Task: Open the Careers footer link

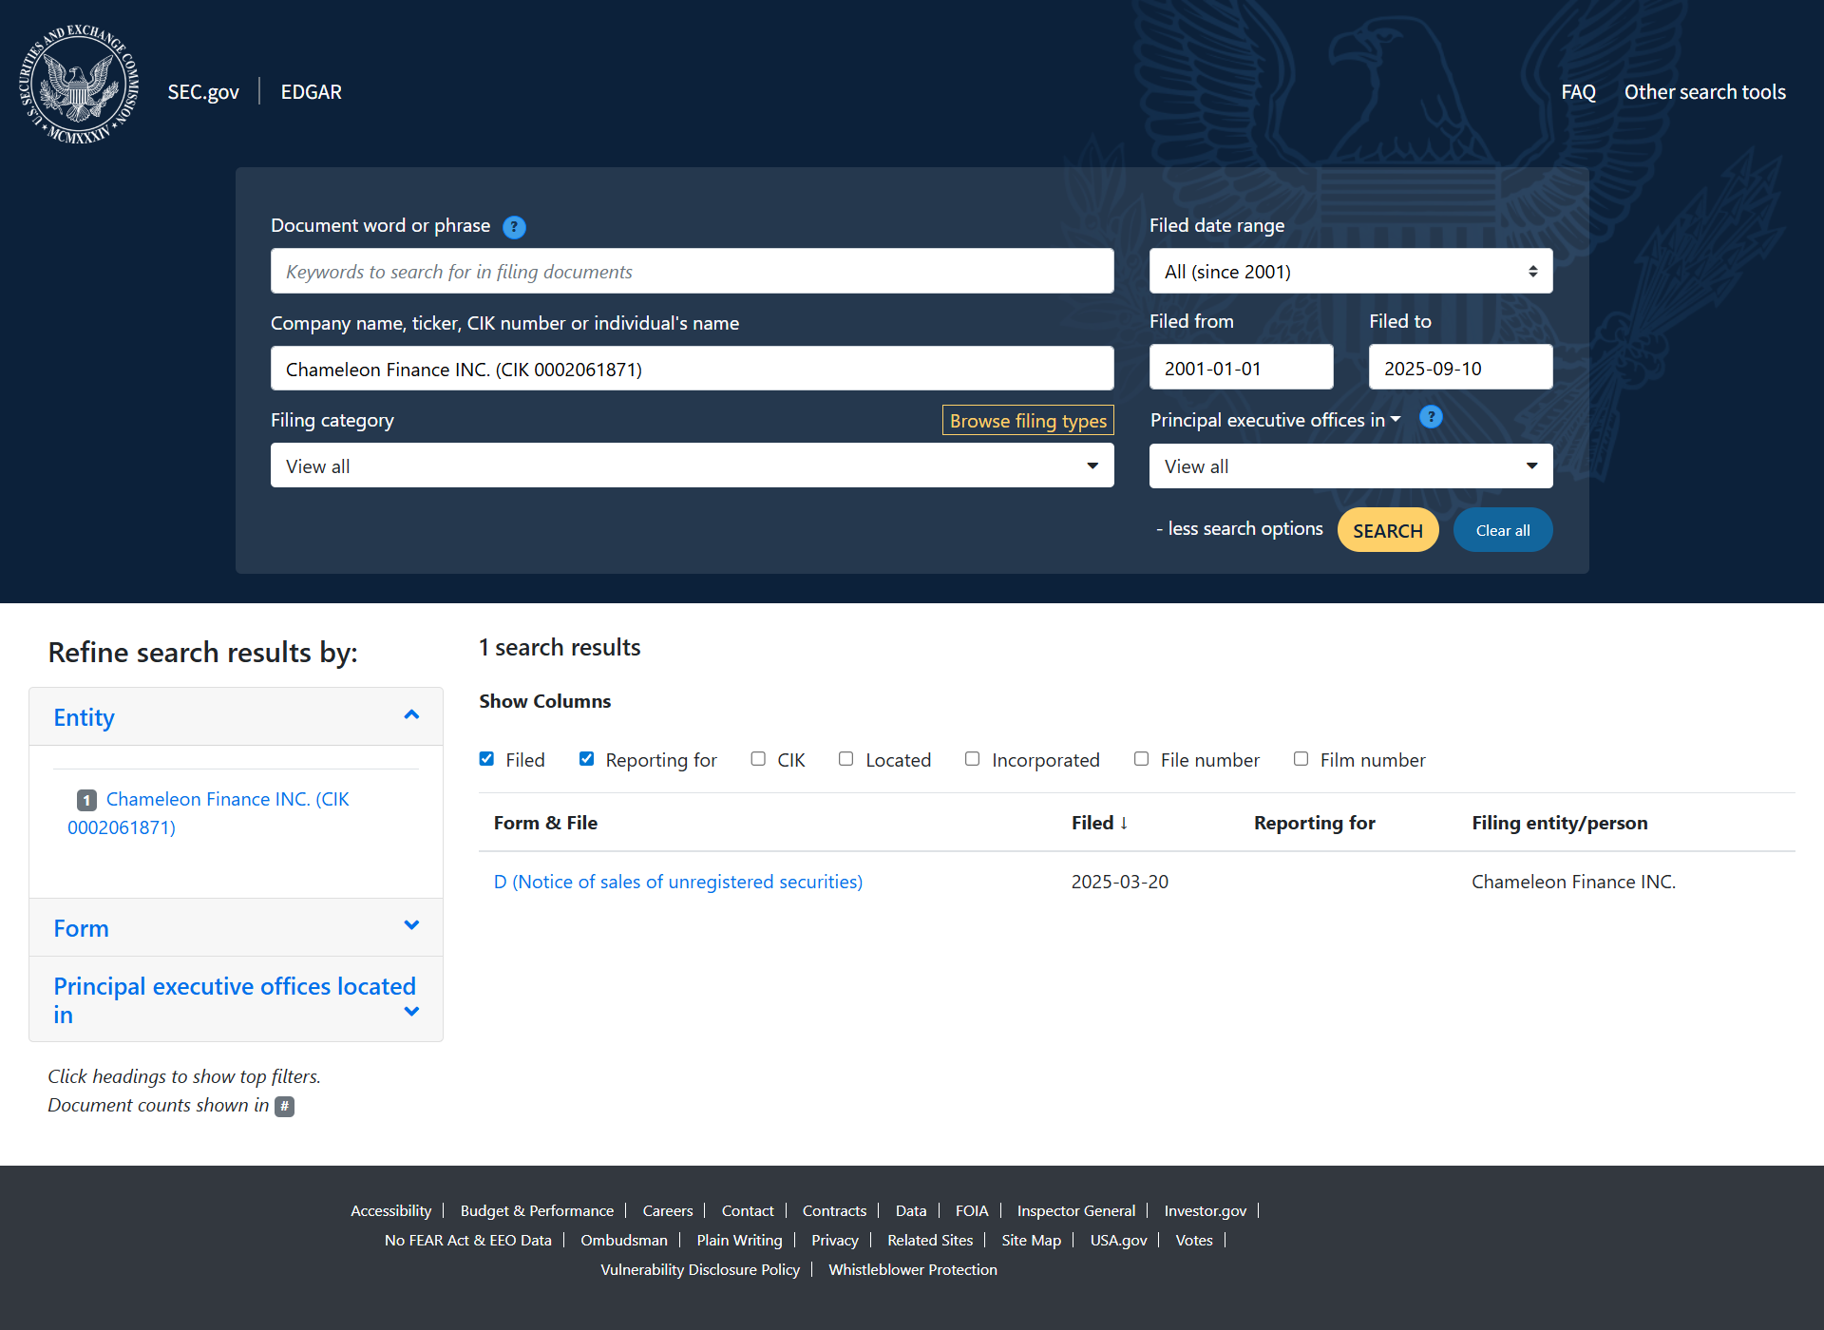Action: coord(668,1210)
